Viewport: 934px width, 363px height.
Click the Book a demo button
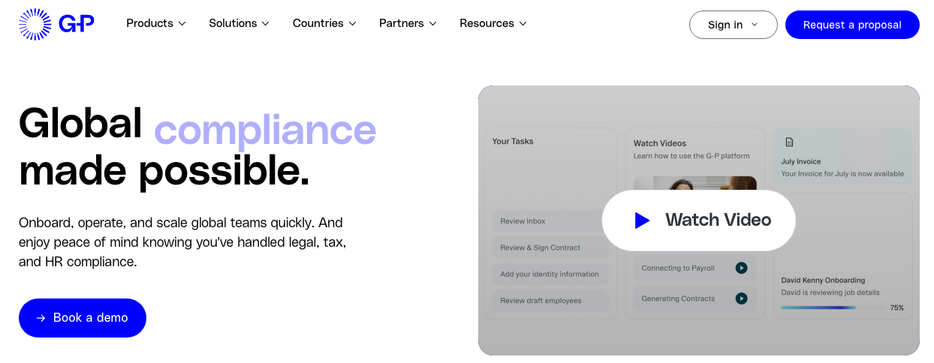[83, 318]
